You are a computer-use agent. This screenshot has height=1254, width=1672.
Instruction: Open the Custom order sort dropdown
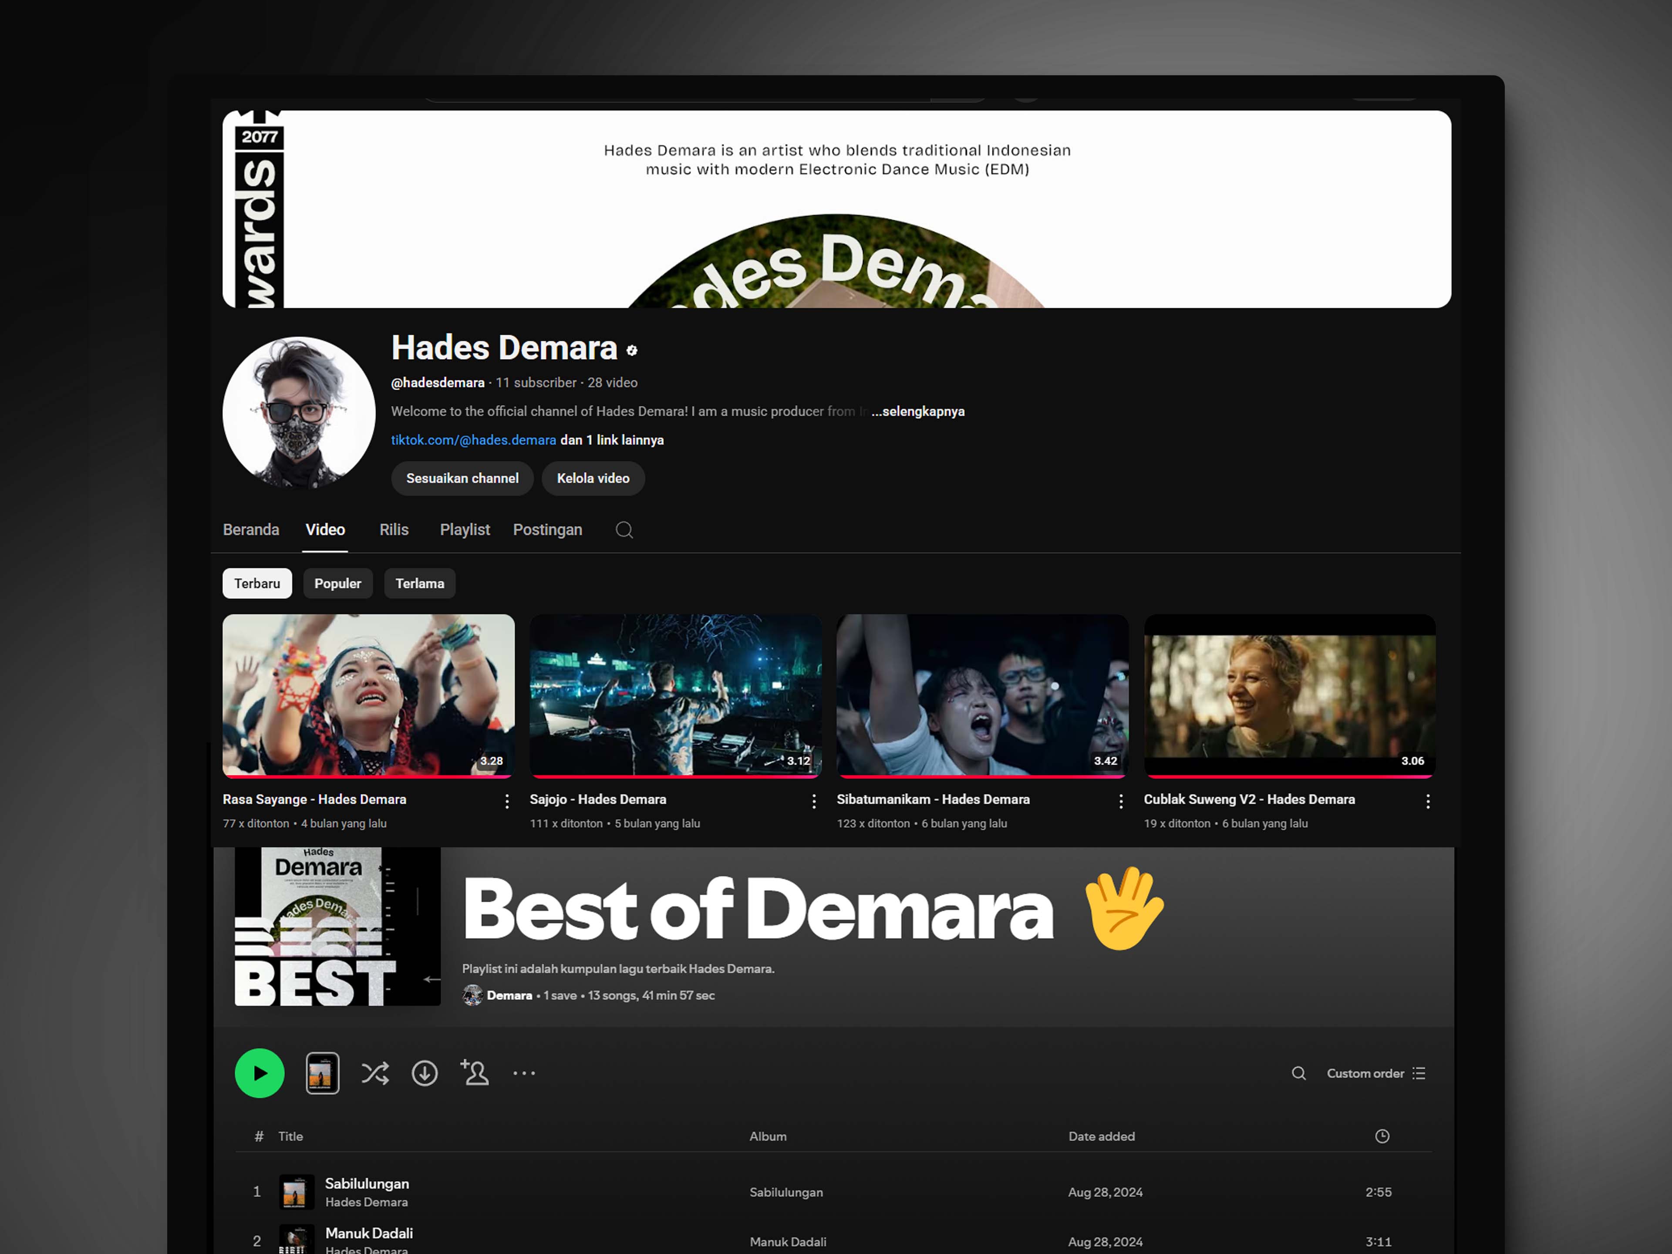(x=1375, y=1073)
